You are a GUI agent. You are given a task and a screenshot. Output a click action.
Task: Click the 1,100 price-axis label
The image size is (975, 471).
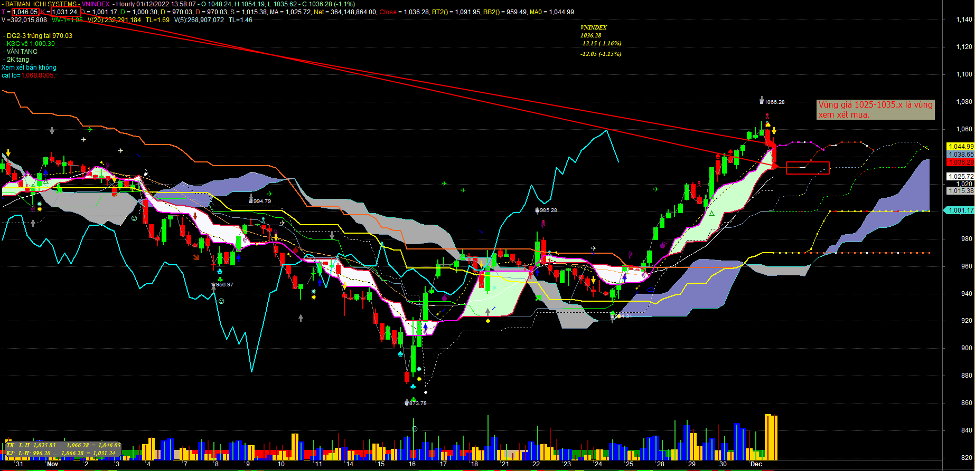click(964, 74)
